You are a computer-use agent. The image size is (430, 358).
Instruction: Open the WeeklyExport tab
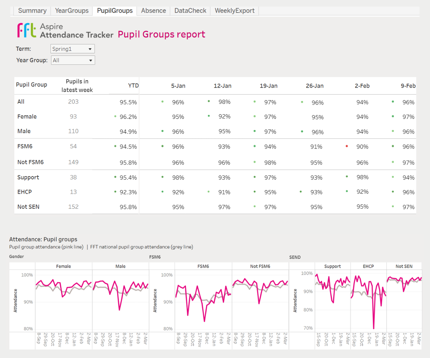(x=235, y=11)
